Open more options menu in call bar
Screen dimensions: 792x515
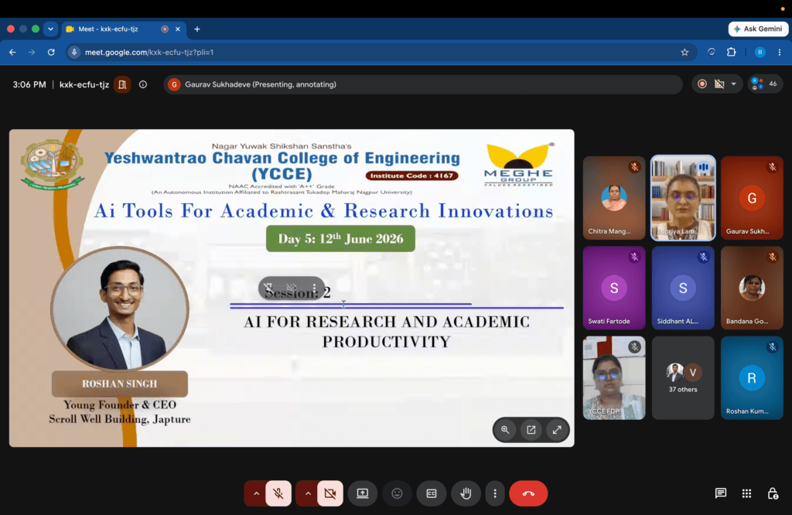pos(495,493)
